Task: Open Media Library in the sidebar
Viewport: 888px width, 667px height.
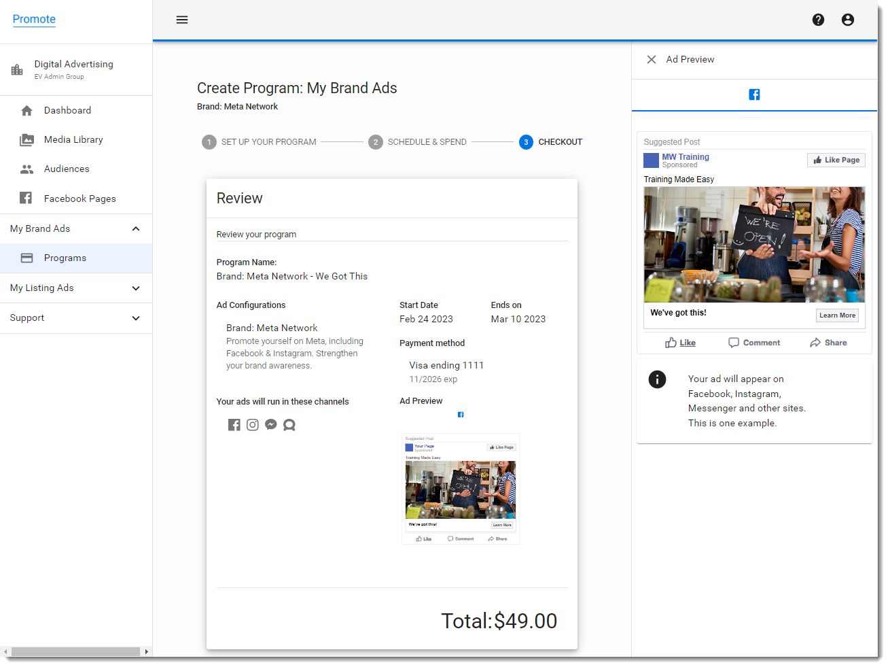Action: click(73, 140)
